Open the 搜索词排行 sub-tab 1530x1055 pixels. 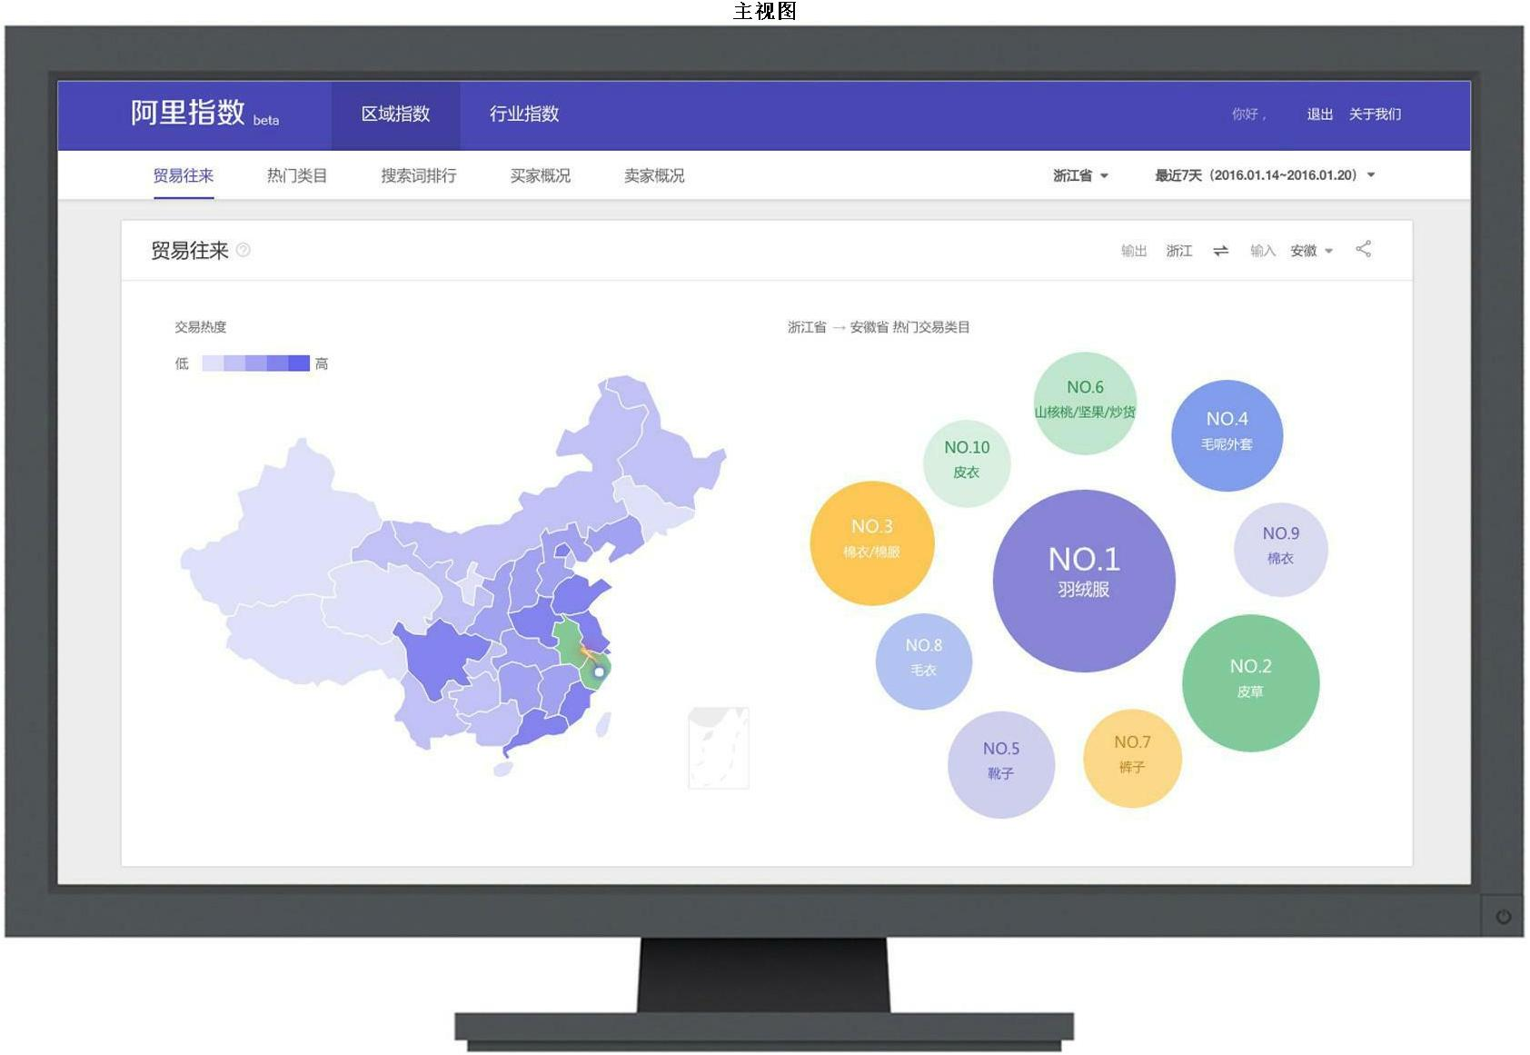pyautogui.click(x=418, y=175)
